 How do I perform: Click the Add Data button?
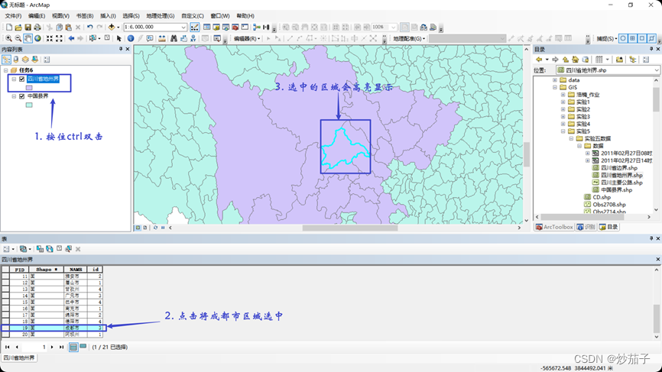(112, 27)
